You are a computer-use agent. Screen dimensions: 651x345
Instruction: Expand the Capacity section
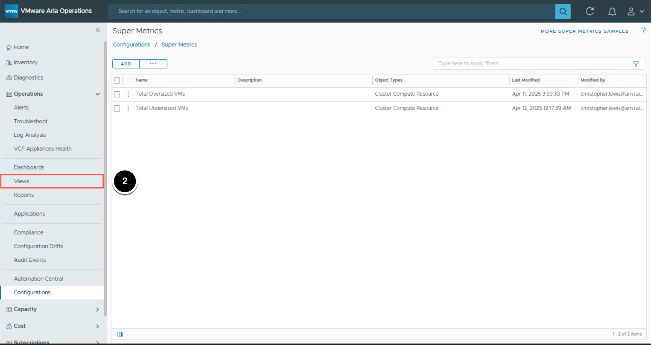coord(98,310)
